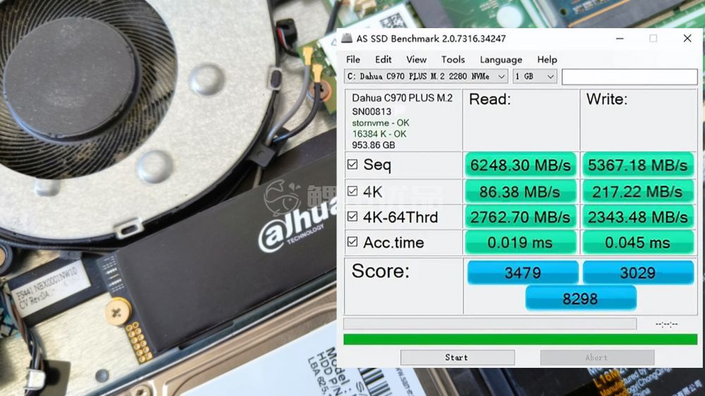Viewport: 705px width, 396px height.
Task: Toggle the 4K-64Thrd test checkbox
Action: [x=352, y=216]
